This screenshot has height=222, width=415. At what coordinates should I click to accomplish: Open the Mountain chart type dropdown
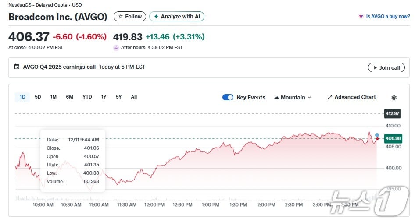[293, 97]
